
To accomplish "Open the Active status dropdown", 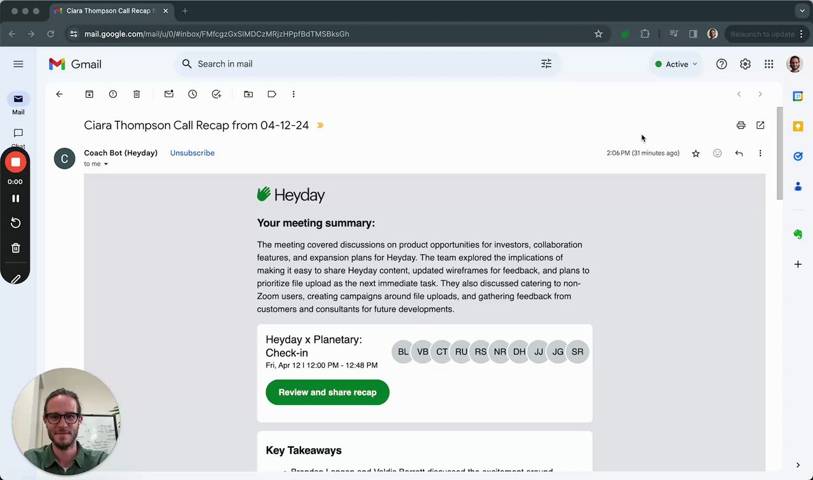I will (676, 64).
